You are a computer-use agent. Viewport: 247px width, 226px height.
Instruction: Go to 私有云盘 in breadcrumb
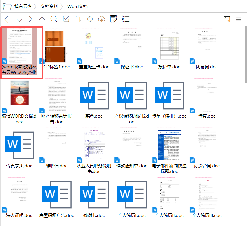pos(24,6)
